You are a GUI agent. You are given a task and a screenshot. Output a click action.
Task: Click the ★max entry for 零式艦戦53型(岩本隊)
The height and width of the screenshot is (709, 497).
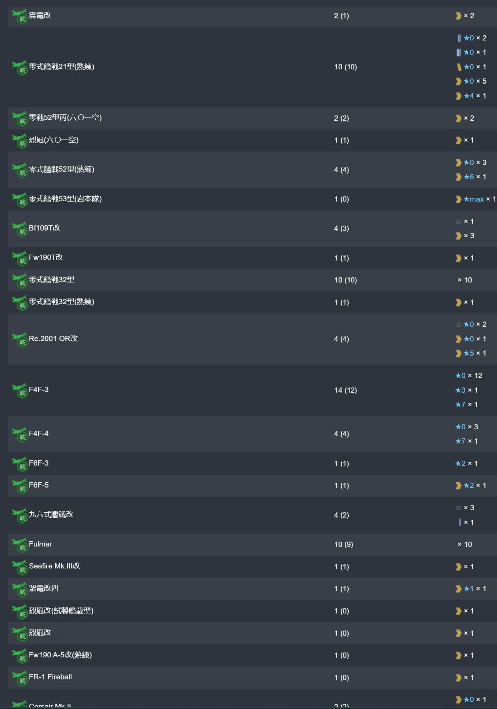coord(474,199)
